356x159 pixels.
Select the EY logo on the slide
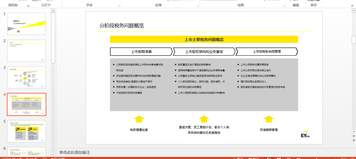click(x=305, y=134)
